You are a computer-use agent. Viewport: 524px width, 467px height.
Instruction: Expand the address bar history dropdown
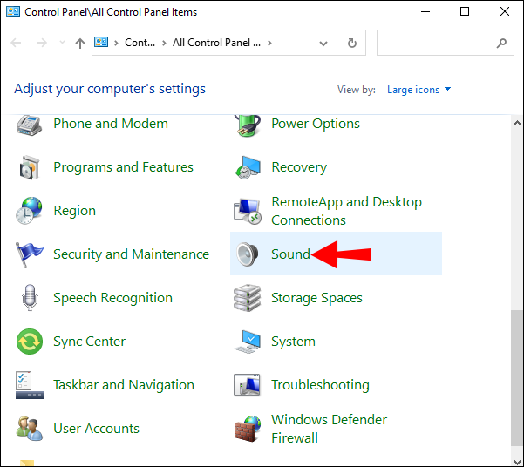[x=323, y=43]
